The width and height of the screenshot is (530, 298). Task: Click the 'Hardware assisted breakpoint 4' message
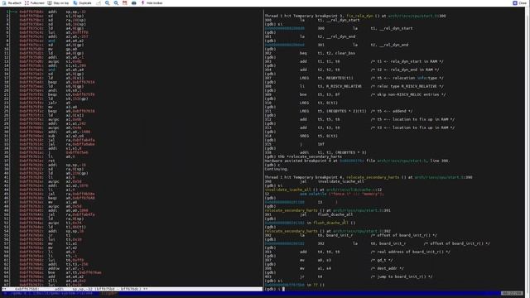[357, 161]
